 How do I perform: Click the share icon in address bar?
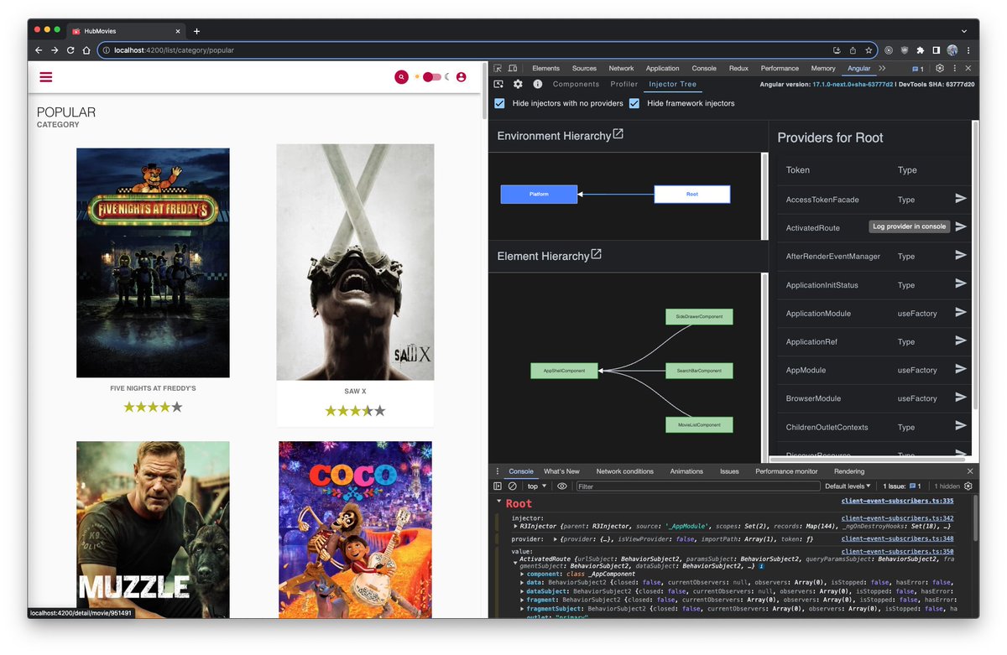pyautogui.click(x=853, y=50)
